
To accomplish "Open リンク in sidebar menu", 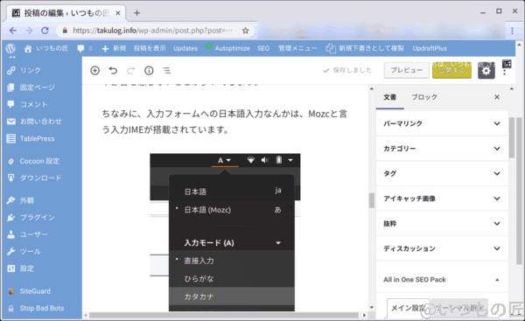I will (24, 70).
